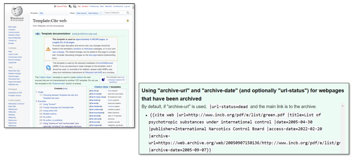
Task: Open the notification alerts bell icon
Action: coord(70,6)
